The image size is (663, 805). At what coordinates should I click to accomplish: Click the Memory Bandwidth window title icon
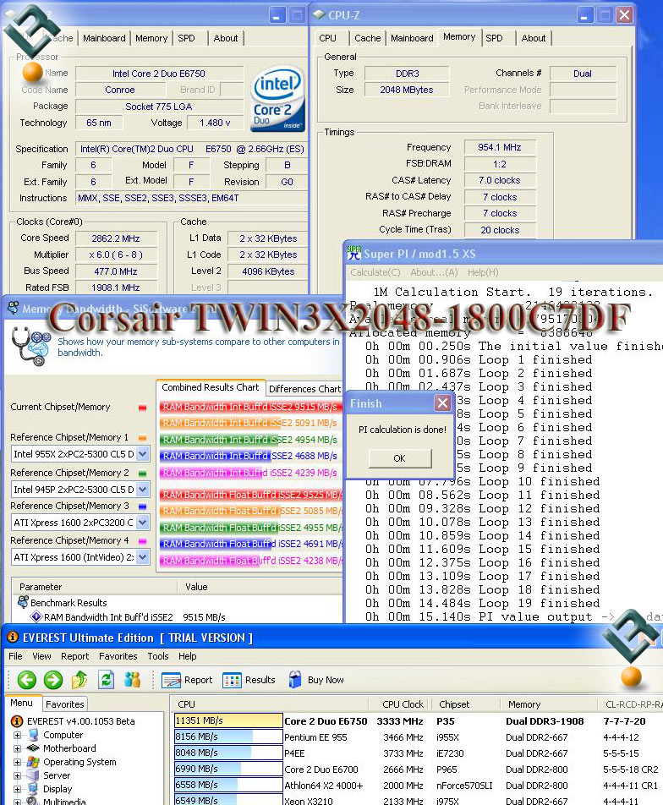tap(13, 308)
